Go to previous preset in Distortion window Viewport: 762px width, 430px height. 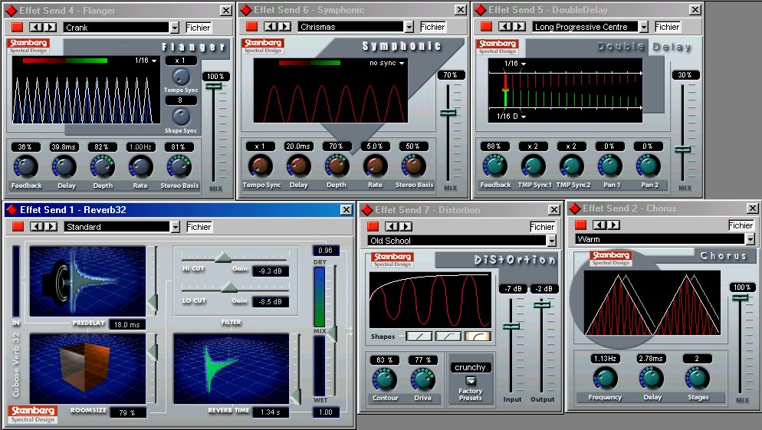(392, 226)
